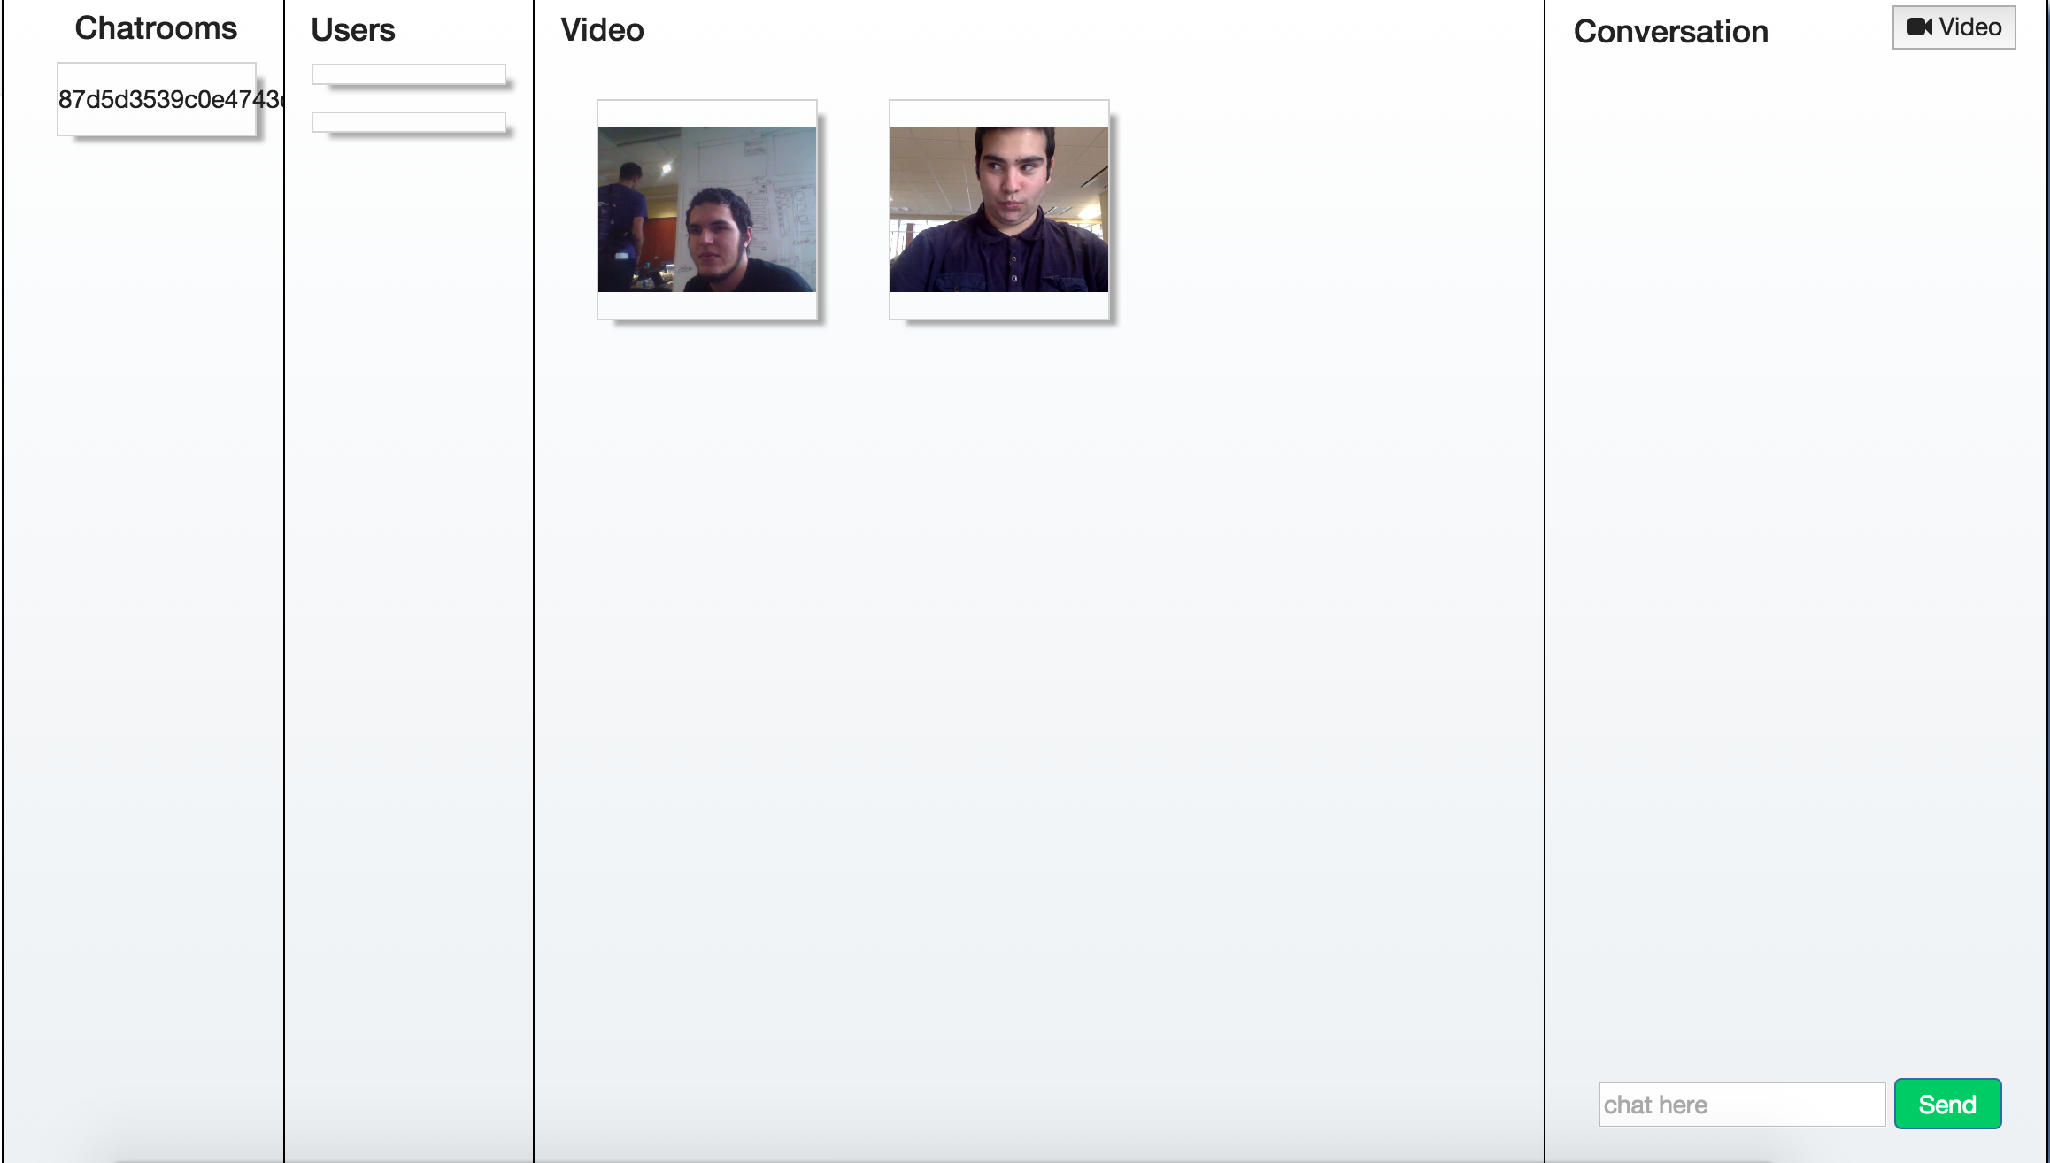The width and height of the screenshot is (2050, 1163).
Task: Click white frame above the right video feed
Action: (x=999, y=114)
